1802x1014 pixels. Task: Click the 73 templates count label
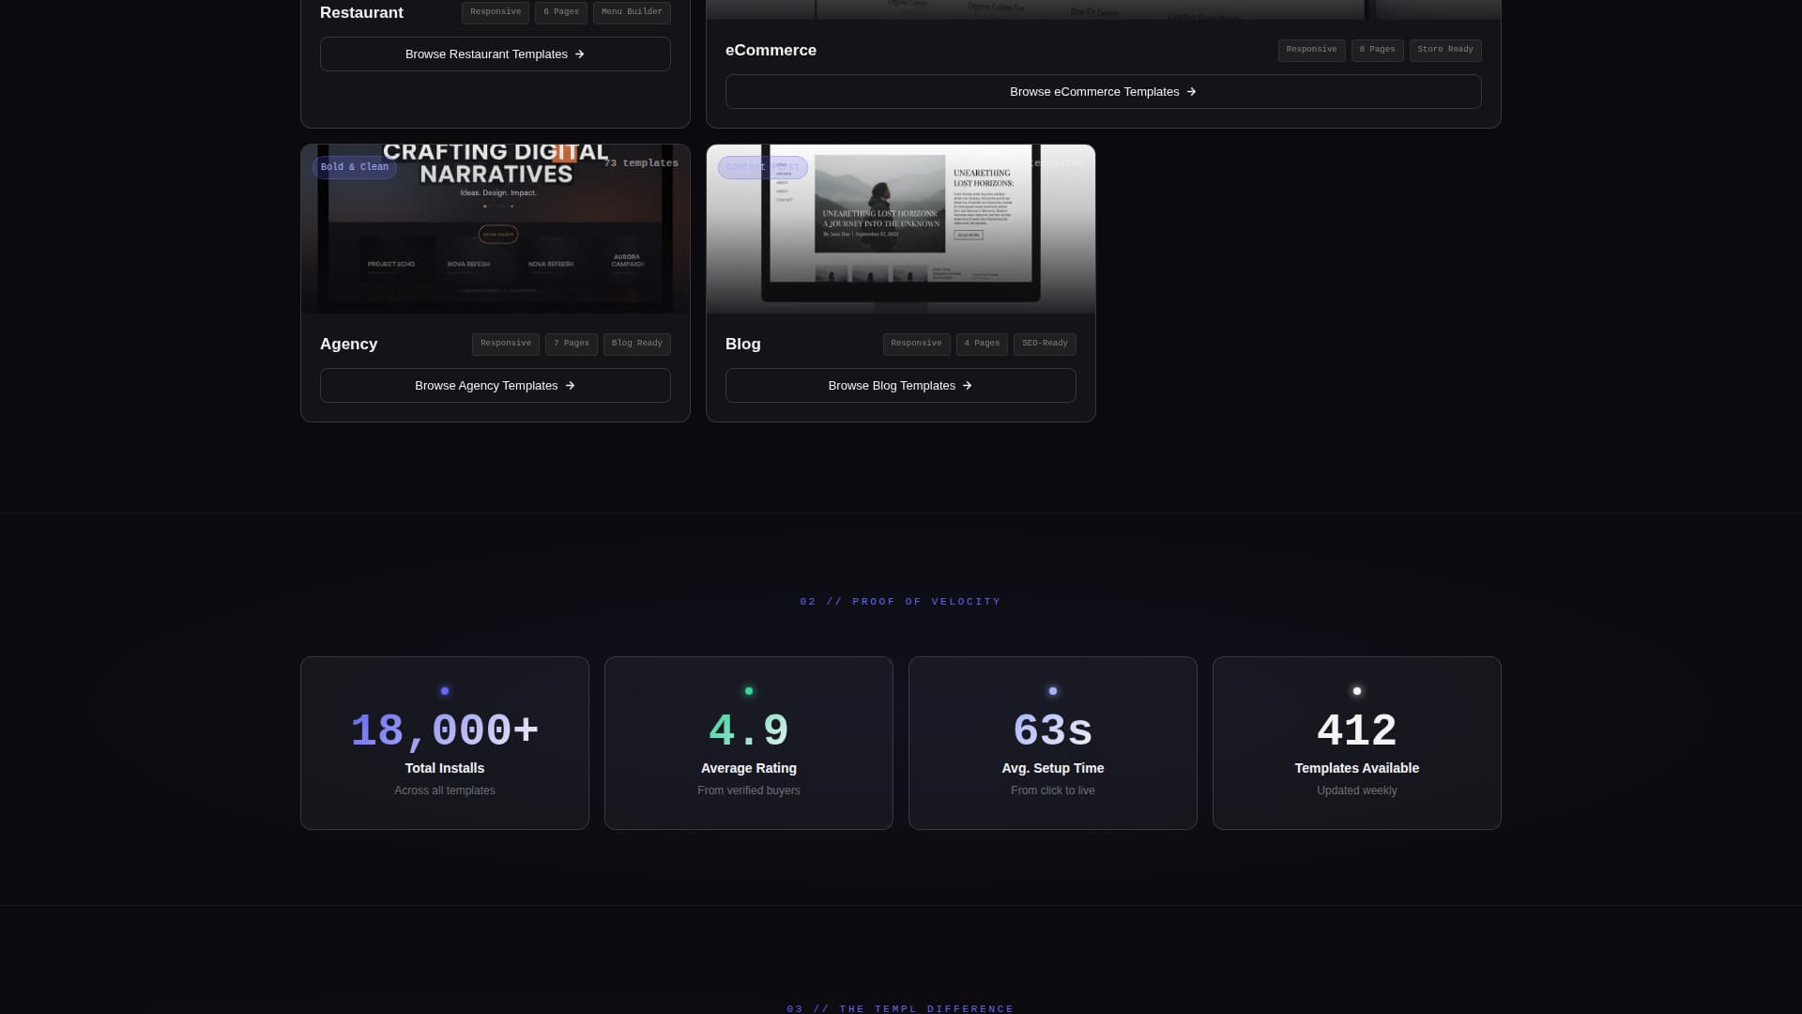click(x=641, y=163)
